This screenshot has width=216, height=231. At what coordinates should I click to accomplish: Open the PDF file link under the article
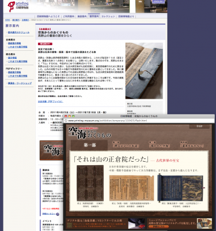coord(51,102)
